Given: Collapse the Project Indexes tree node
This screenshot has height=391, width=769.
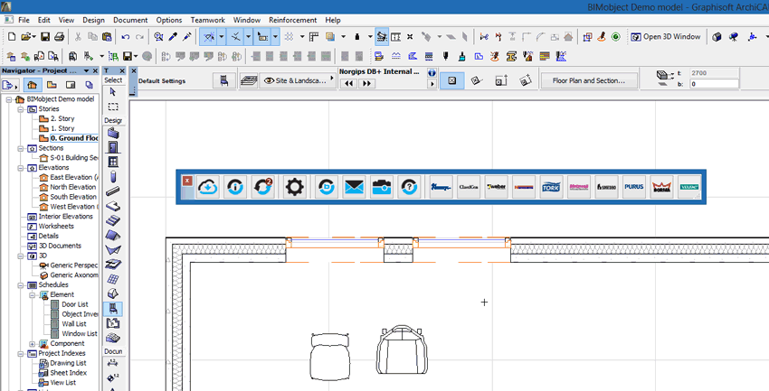Looking at the screenshot, I should (x=21, y=354).
